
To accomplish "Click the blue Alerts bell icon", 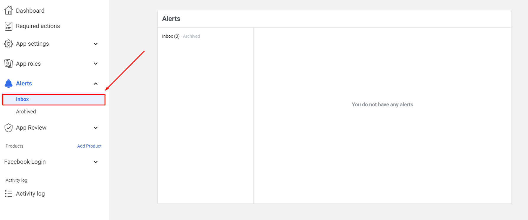I will (9, 84).
